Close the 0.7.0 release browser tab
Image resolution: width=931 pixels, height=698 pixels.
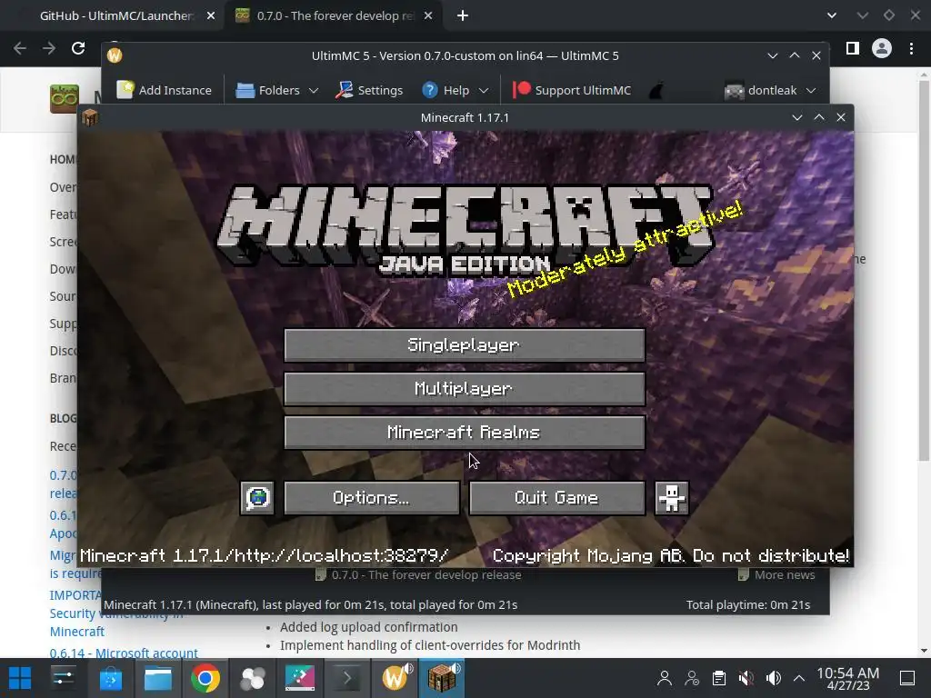428,16
